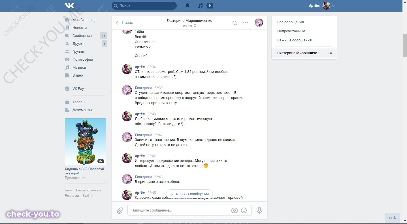Open the emoji smiley picker
The height and width of the screenshot is (224, 407).
(x=244, y=210)
